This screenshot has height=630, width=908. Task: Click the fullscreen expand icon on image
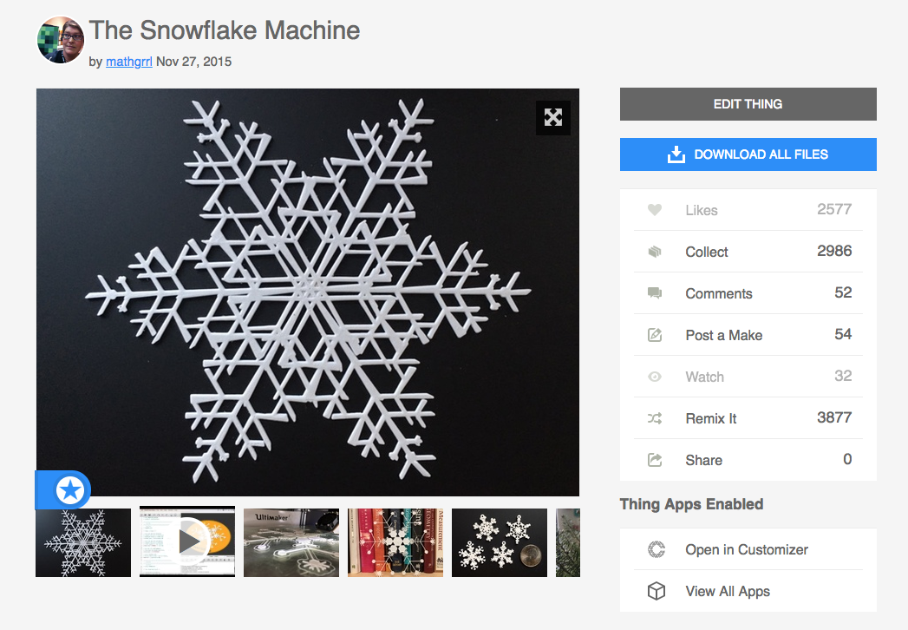[x=553, y=118]
